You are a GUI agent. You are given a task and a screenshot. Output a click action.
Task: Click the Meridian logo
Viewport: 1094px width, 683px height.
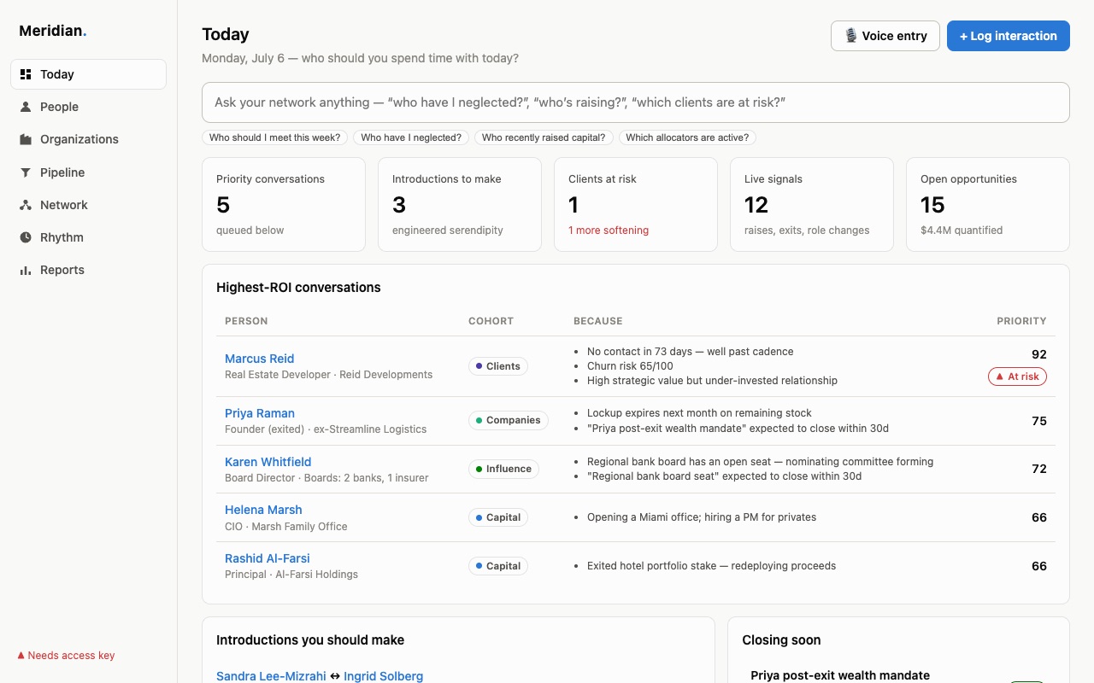tap(53, 31)
